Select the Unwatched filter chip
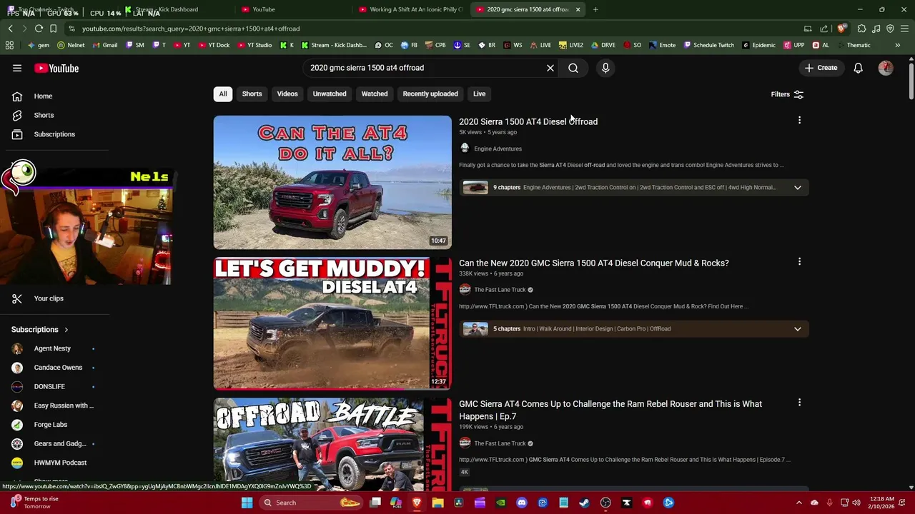 [x=330, y=94]
